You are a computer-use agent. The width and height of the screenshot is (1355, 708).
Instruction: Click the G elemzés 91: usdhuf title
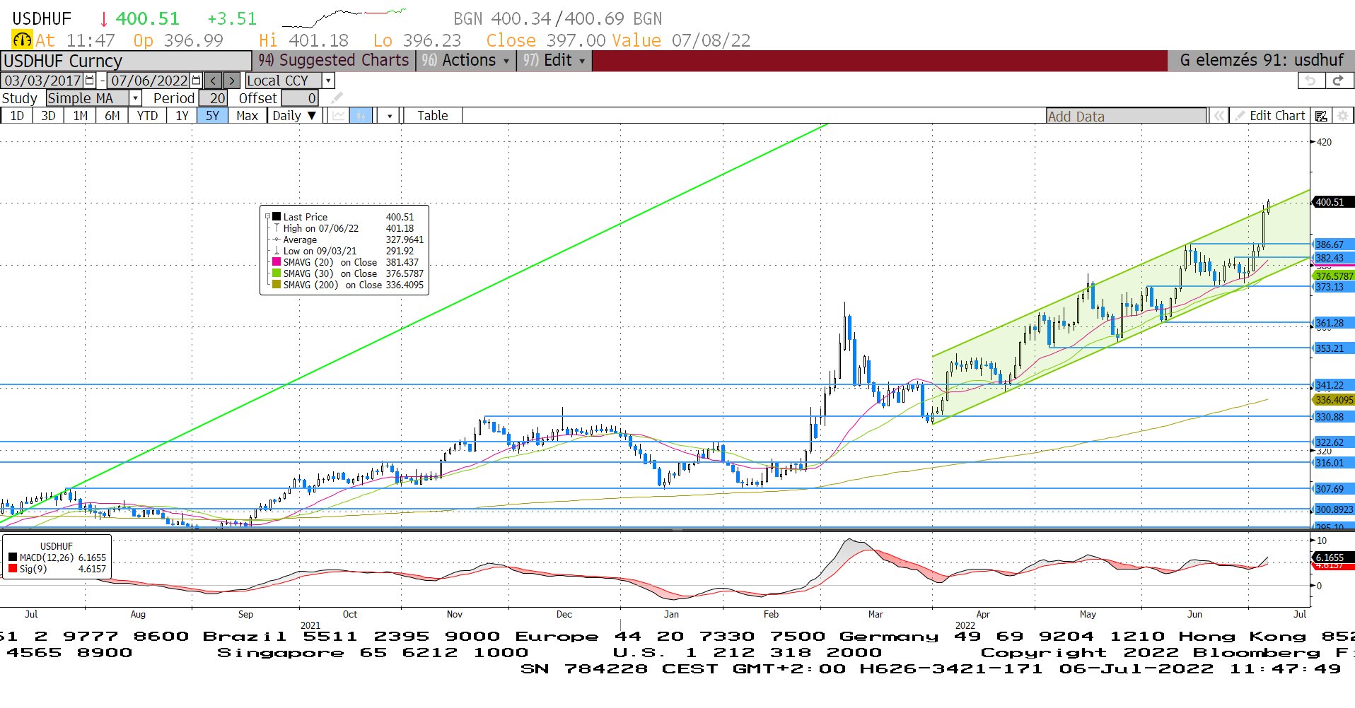click(1261, 61)
